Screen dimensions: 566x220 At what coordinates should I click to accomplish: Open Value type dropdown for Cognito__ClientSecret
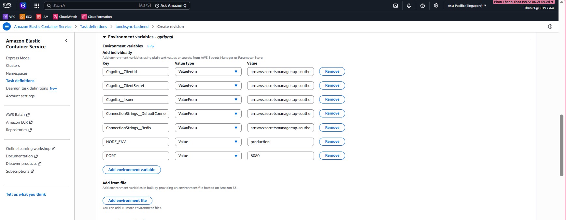(208, 85)
